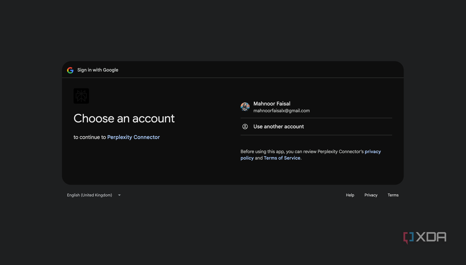This screenshot has width=466, height=265.
Task: Click the Choose an account heading
Action: [124, 118]
